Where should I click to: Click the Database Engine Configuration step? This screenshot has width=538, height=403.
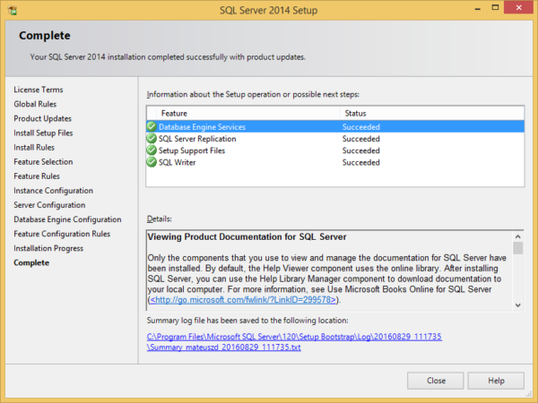[67, 219]
